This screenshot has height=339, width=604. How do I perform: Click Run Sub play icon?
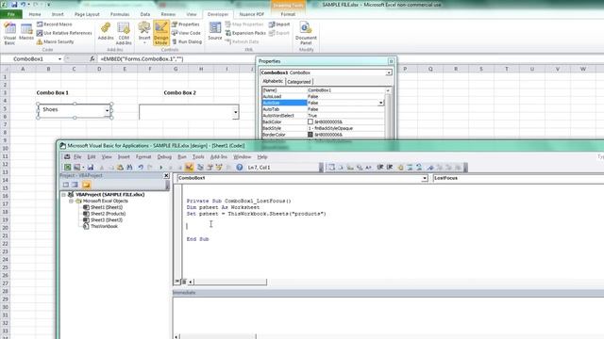(161, 168)
